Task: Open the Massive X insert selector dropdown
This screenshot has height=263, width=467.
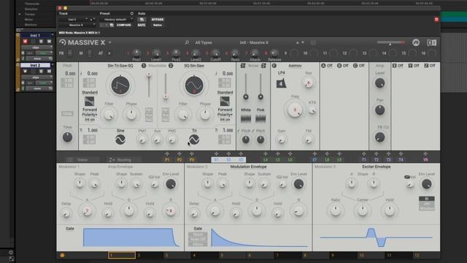Action: pos(77,25)
